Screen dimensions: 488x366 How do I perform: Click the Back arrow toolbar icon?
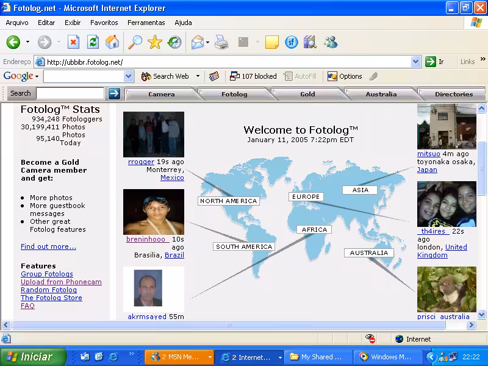pos(13,42)
